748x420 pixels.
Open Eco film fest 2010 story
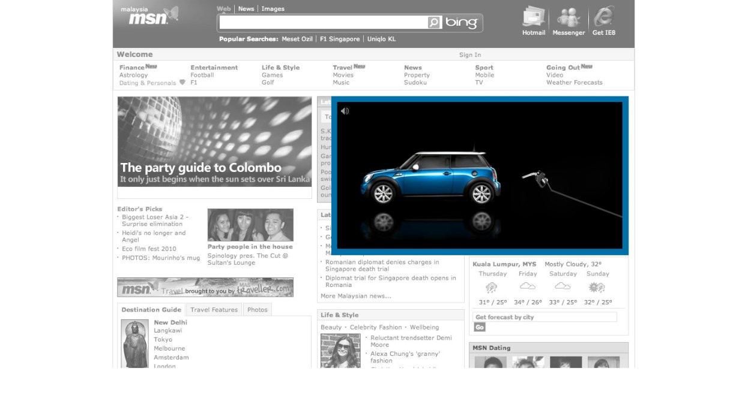[x=149, y=249]
